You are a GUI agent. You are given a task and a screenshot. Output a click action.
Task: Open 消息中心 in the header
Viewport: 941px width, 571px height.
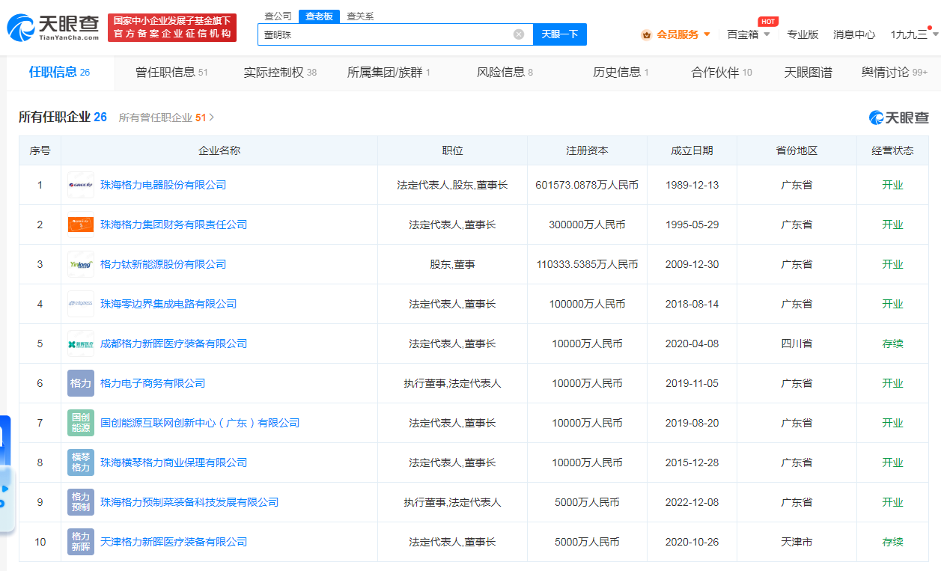click(854, 34)
